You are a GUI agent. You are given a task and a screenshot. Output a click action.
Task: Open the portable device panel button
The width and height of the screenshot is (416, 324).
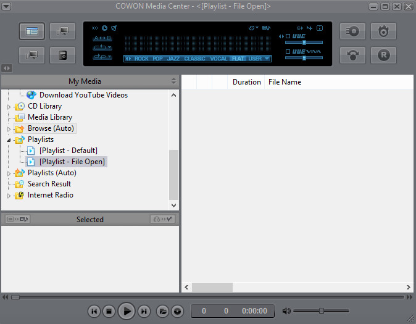62,55
